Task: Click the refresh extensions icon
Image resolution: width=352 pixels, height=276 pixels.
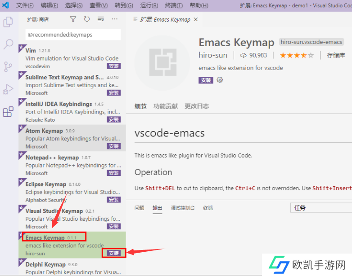Action: [87, 19]
